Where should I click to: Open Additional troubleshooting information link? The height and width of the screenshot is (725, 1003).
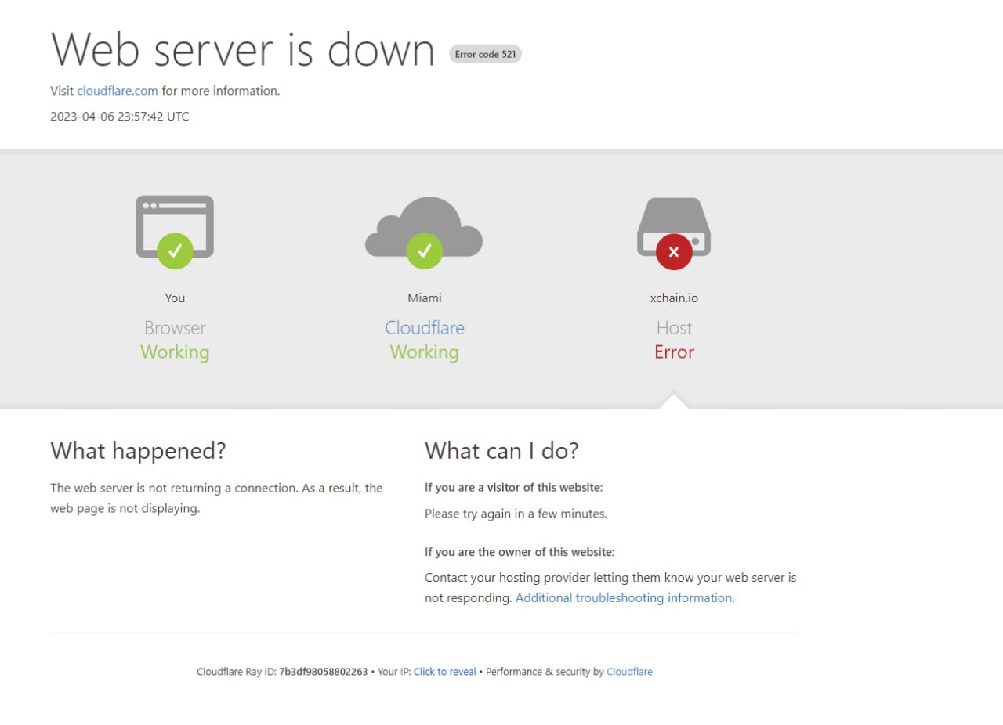(624, 598)
